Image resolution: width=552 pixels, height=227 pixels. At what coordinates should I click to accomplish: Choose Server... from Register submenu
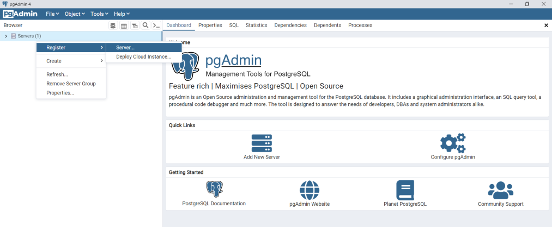144,47
